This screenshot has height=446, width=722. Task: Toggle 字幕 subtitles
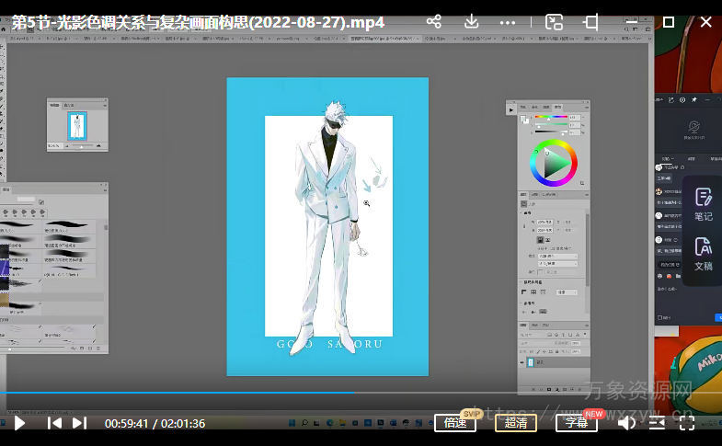tap(576, 423)
